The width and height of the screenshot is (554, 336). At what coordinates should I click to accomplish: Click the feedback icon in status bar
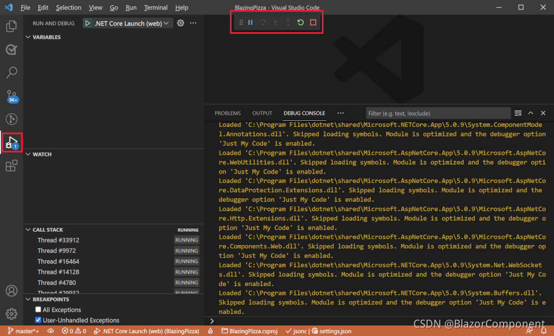click(x=529, y=331)
